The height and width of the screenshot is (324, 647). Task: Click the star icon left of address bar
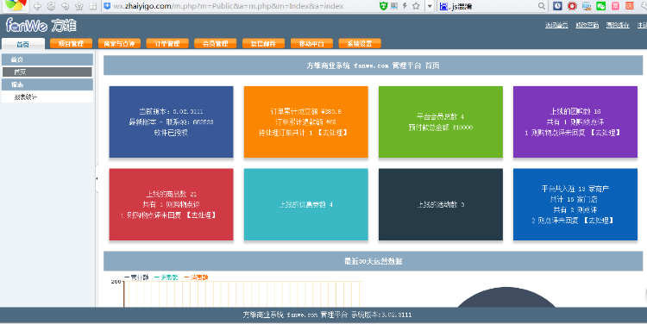(x=79, y=6)
